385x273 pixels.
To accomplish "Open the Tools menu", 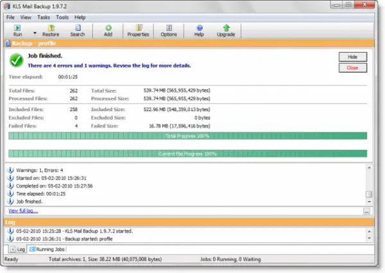I will click(x=62, y=17).
